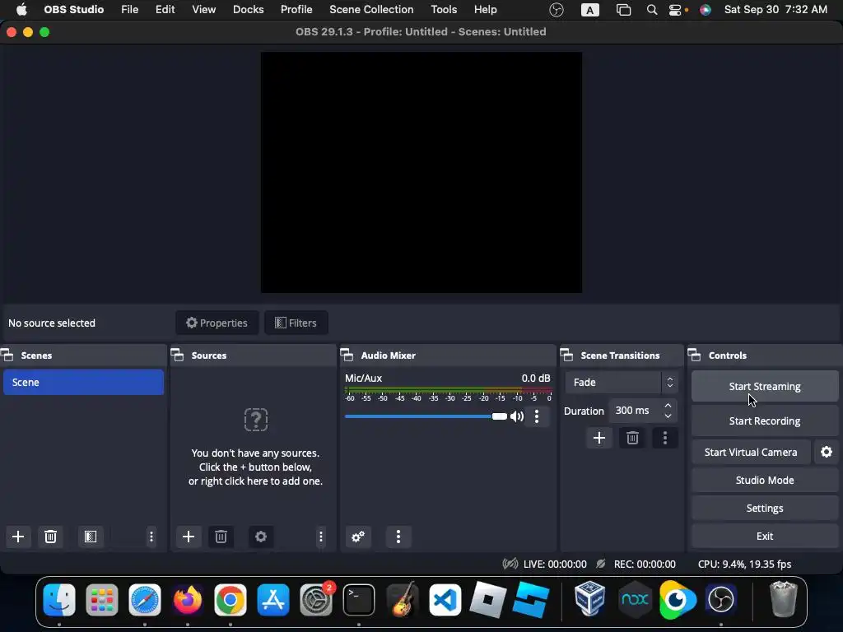Undock Audio Mixer panel via float icon
Image resolution: width=843 pixels, height=632 pixels.
coord(347,355)
